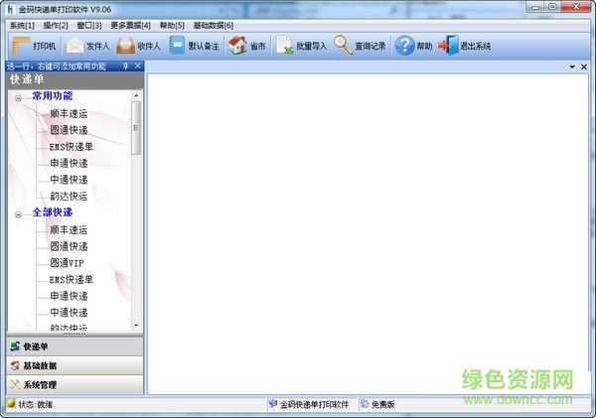
Task: Open the 窗口[3] menu
Action: [x=89, y=26]
